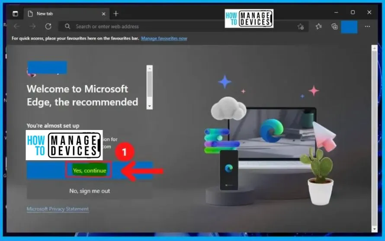The image size is (385, 241).
Task: Refresh the page
Action: point(48,26)
